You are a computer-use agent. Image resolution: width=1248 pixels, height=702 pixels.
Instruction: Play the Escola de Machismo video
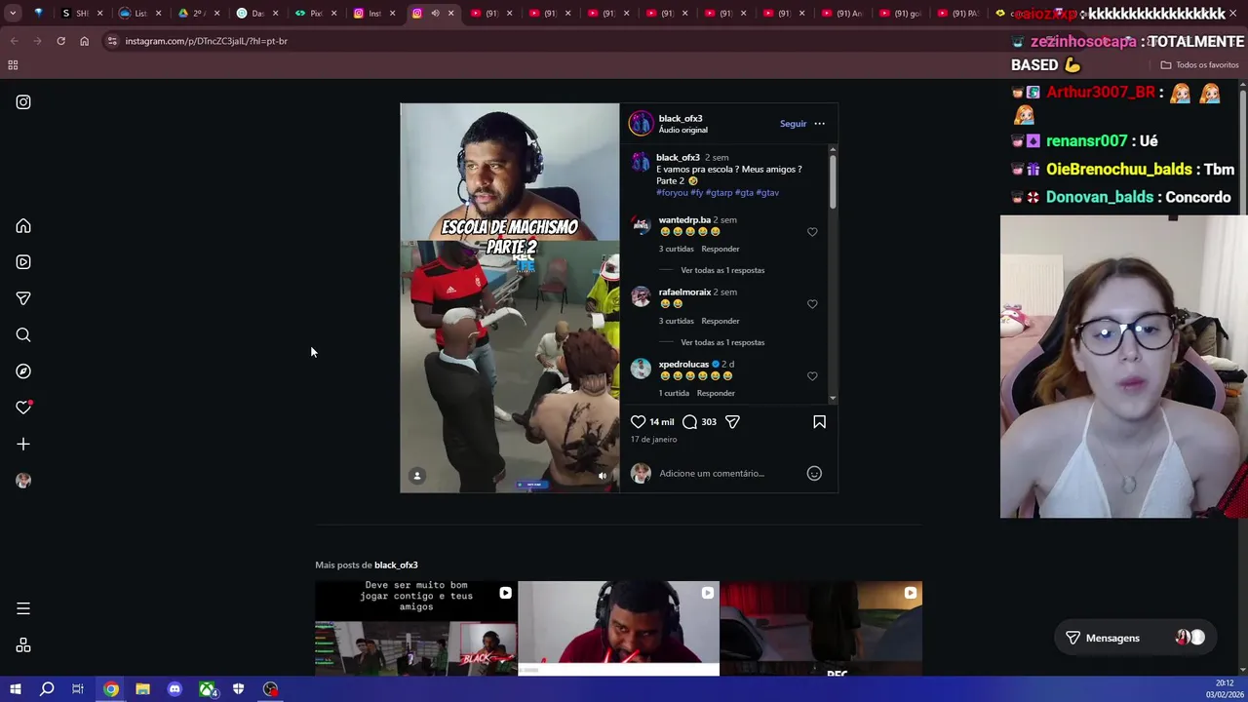click(x=509, y=297)
